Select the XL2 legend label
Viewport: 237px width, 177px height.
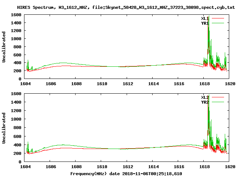[x=205, y=97]
